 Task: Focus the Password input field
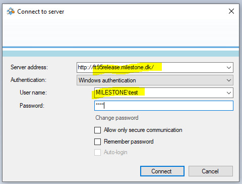164,106
